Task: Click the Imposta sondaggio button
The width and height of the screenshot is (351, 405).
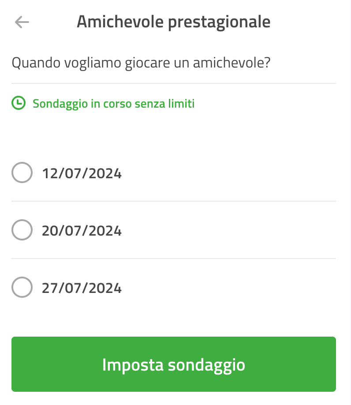Action: [x=174, y=364]
